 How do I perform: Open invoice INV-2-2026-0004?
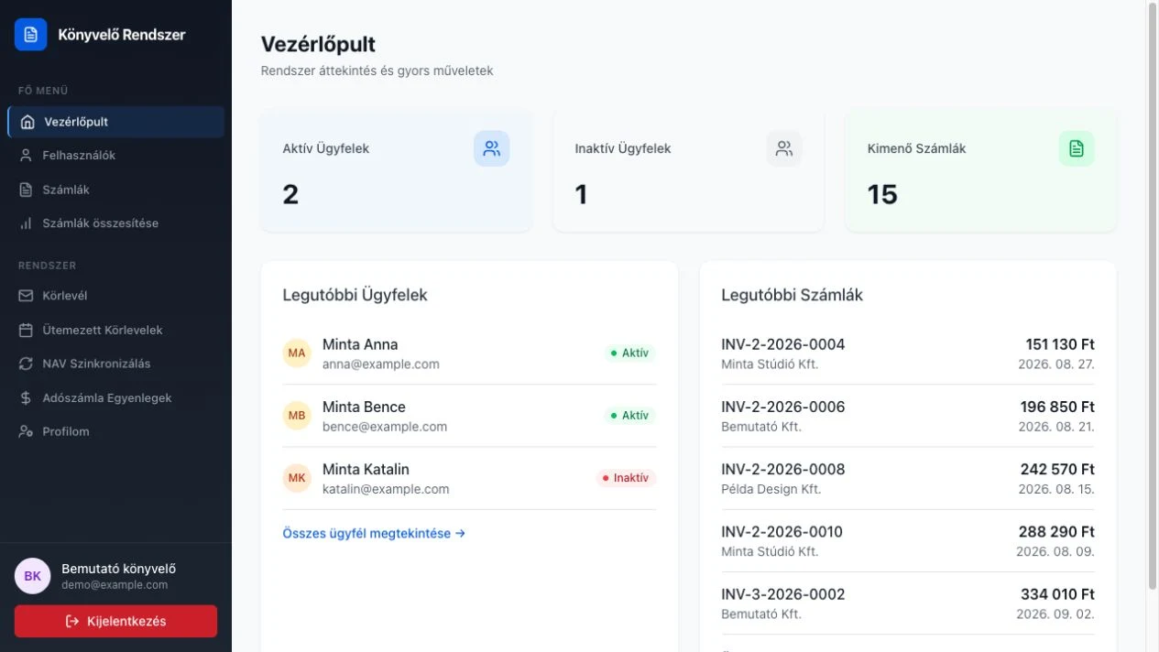click(x=783, y=344)
